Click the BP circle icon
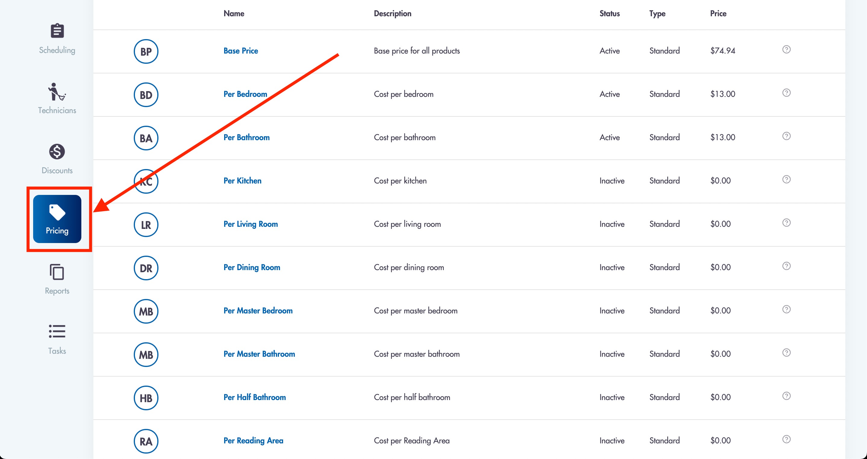 pos(146,51)
